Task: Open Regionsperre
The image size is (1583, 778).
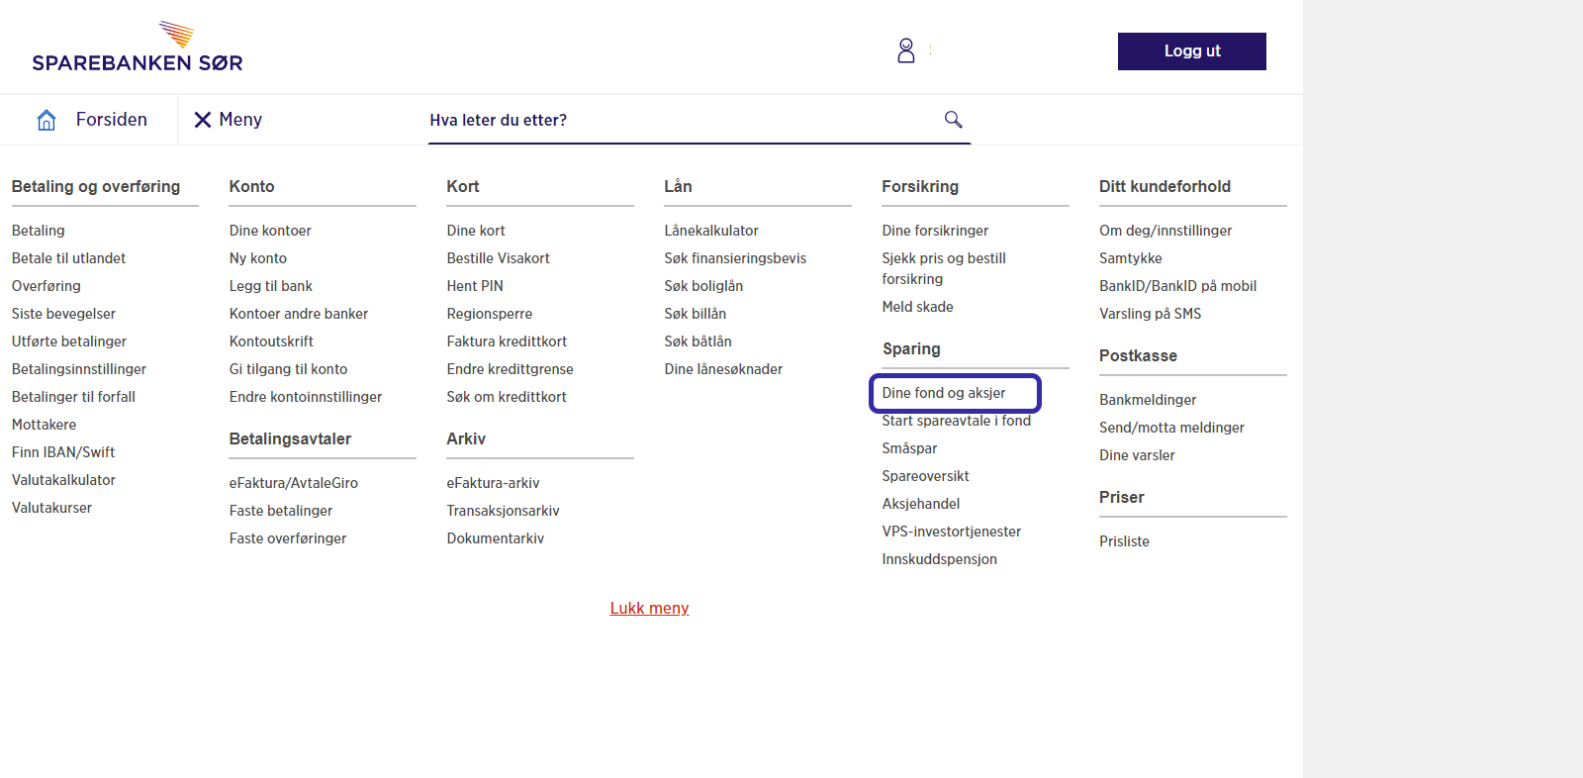Action: pos(490,314)
